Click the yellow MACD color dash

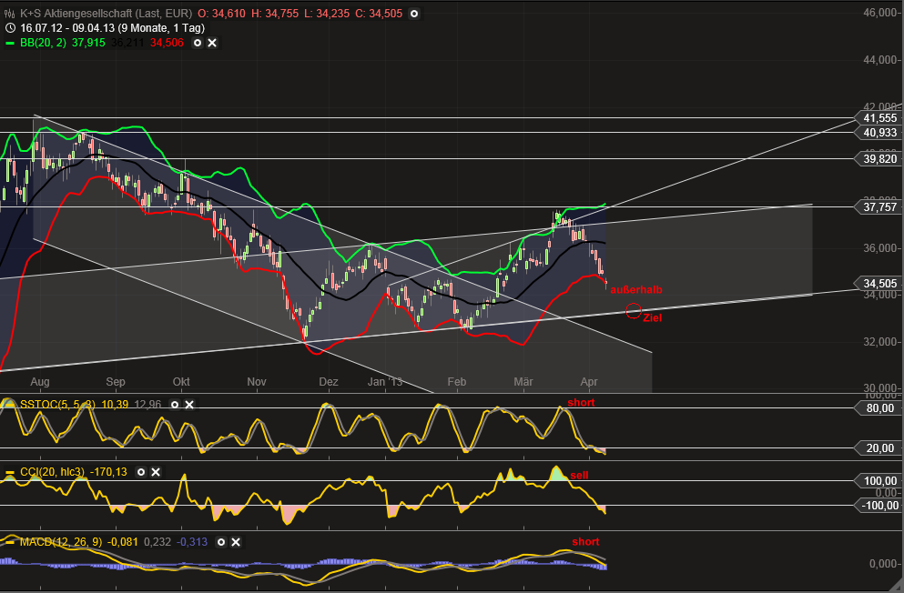click(x=10, y=542)
